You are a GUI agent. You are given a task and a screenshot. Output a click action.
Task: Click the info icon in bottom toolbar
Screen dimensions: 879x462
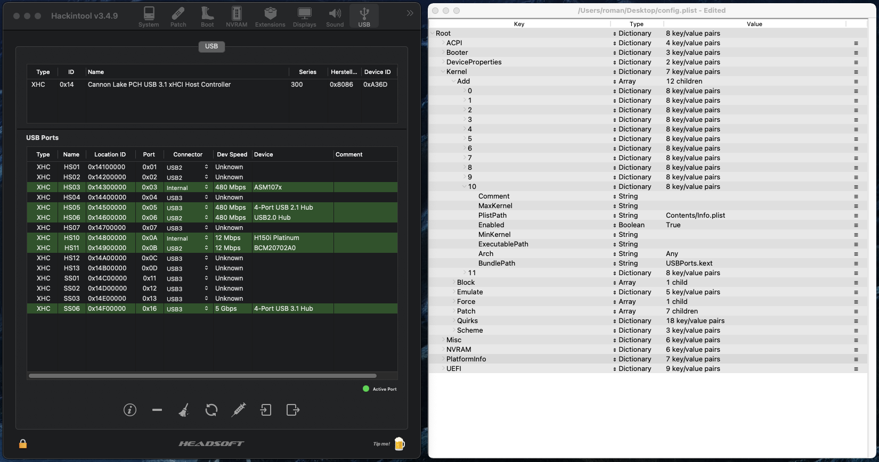point(130,410)
